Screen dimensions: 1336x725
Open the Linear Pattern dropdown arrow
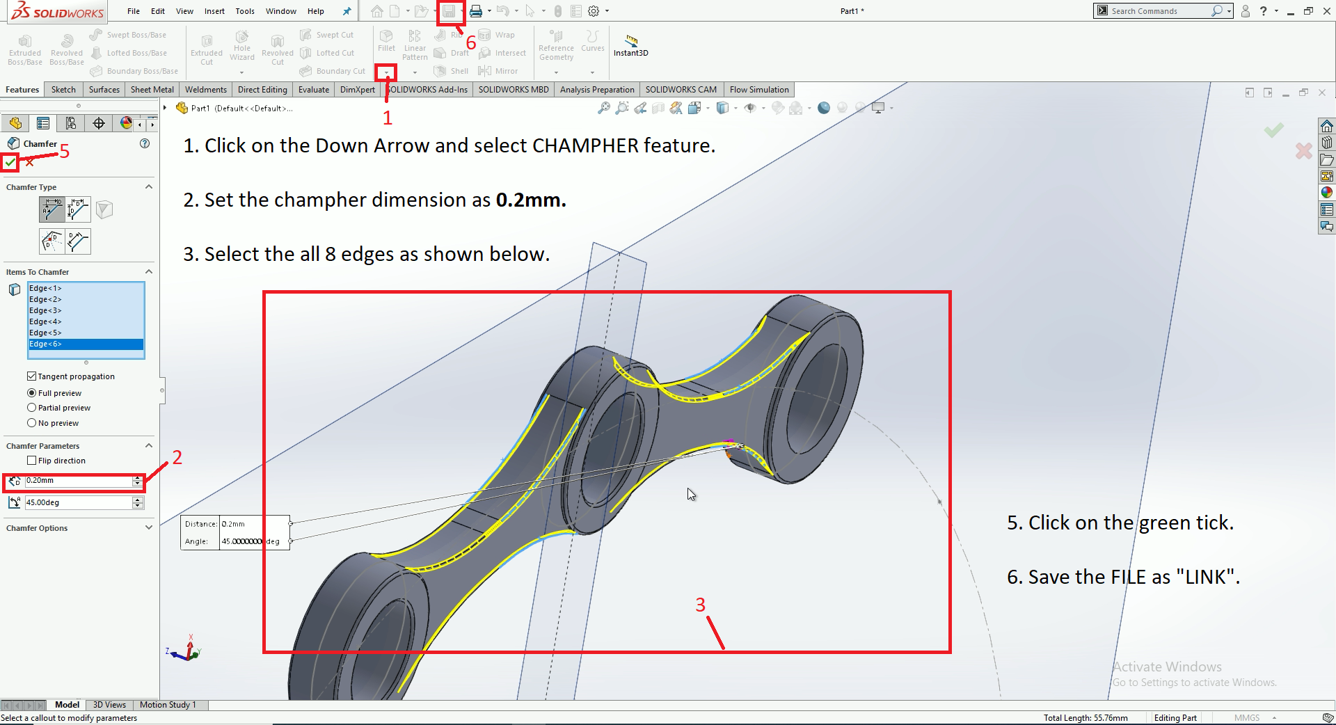pyautogui.click(x=415, y=72)
